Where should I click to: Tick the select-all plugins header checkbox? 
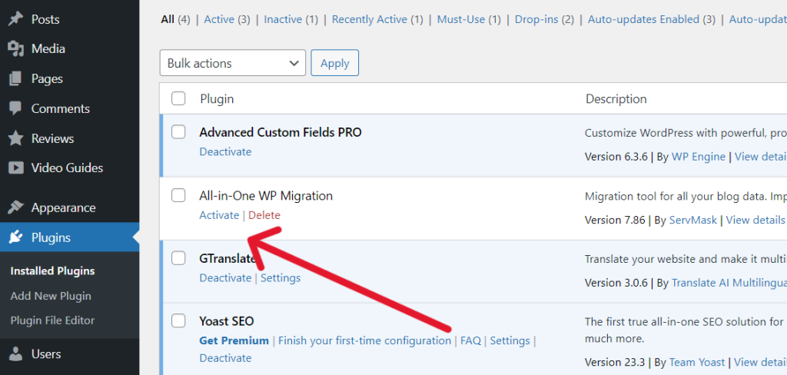(178, 98)
